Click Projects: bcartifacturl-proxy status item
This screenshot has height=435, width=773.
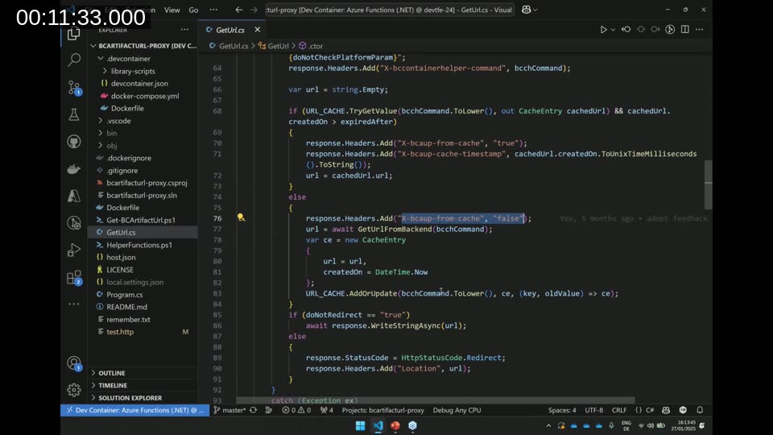coord(383,410)
